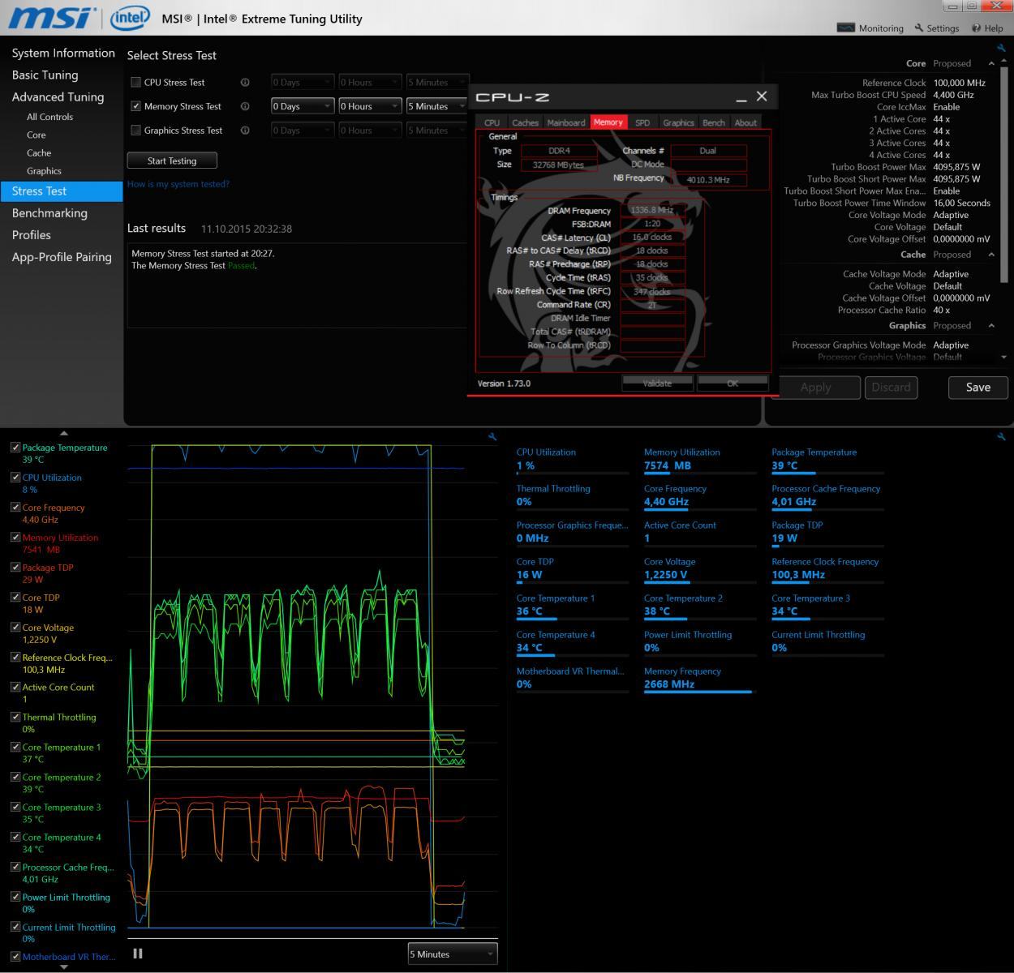Click wrench icon above the monitor readouts

coord(1002,436)
